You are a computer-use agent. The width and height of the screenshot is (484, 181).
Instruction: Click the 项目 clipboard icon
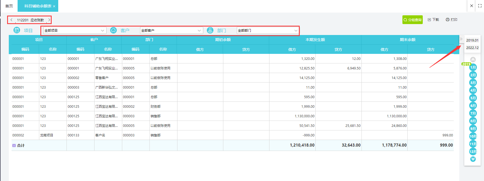coord(17,30)
